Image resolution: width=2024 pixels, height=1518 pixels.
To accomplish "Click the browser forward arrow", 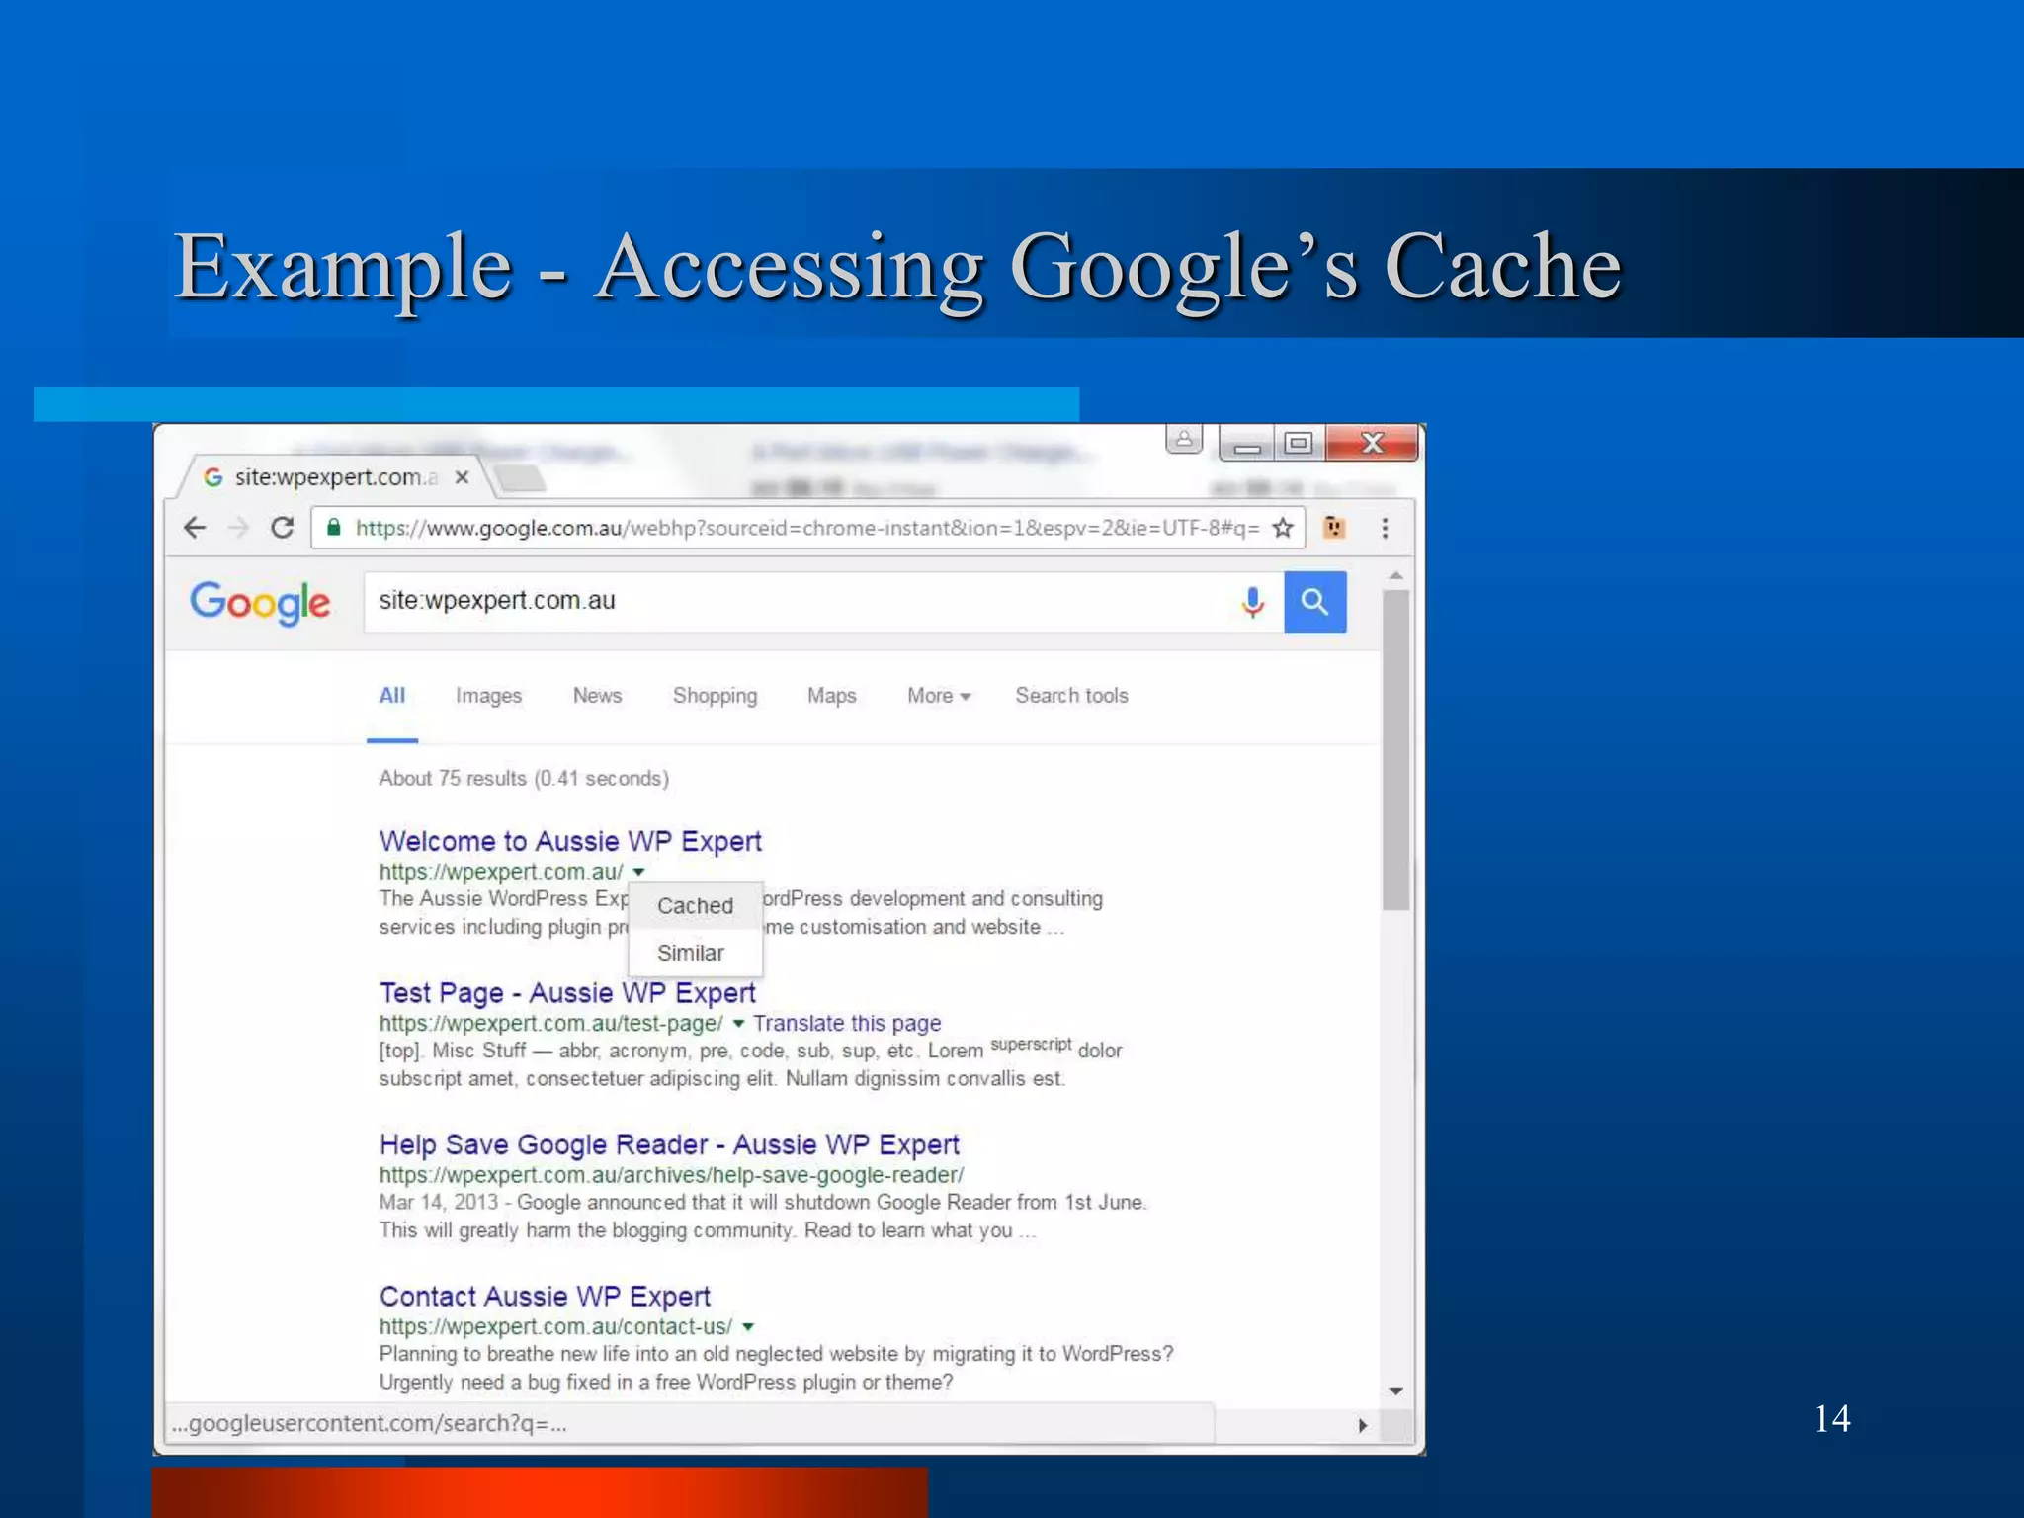I will coord(238,528).
